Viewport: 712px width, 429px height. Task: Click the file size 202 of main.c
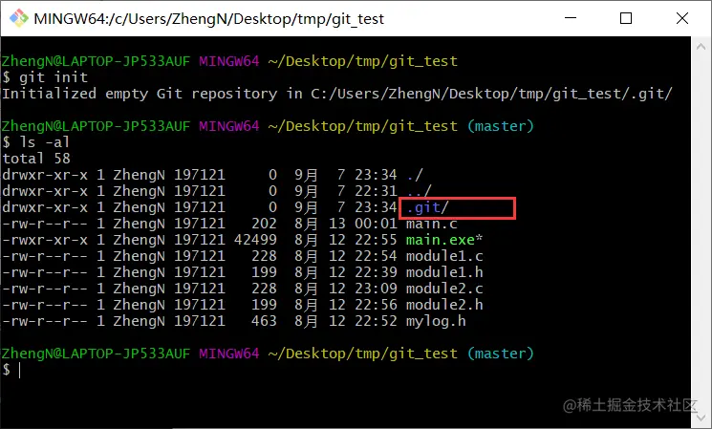click(264, 224)
